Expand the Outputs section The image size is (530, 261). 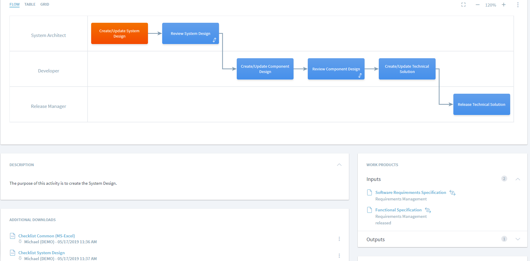click(x=518, y=239)
